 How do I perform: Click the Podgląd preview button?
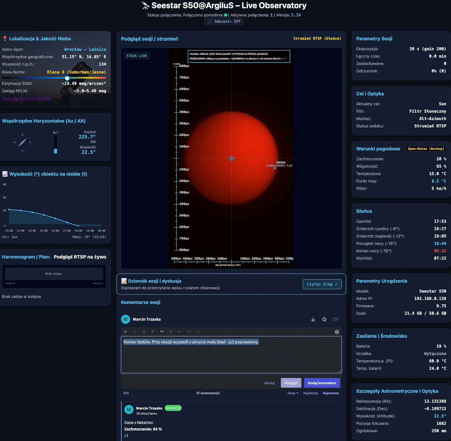point(291,383)
